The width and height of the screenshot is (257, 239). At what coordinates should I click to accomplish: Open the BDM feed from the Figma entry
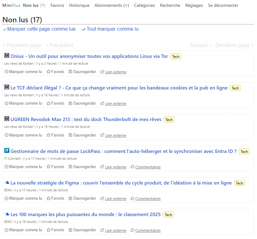point(8,190)
